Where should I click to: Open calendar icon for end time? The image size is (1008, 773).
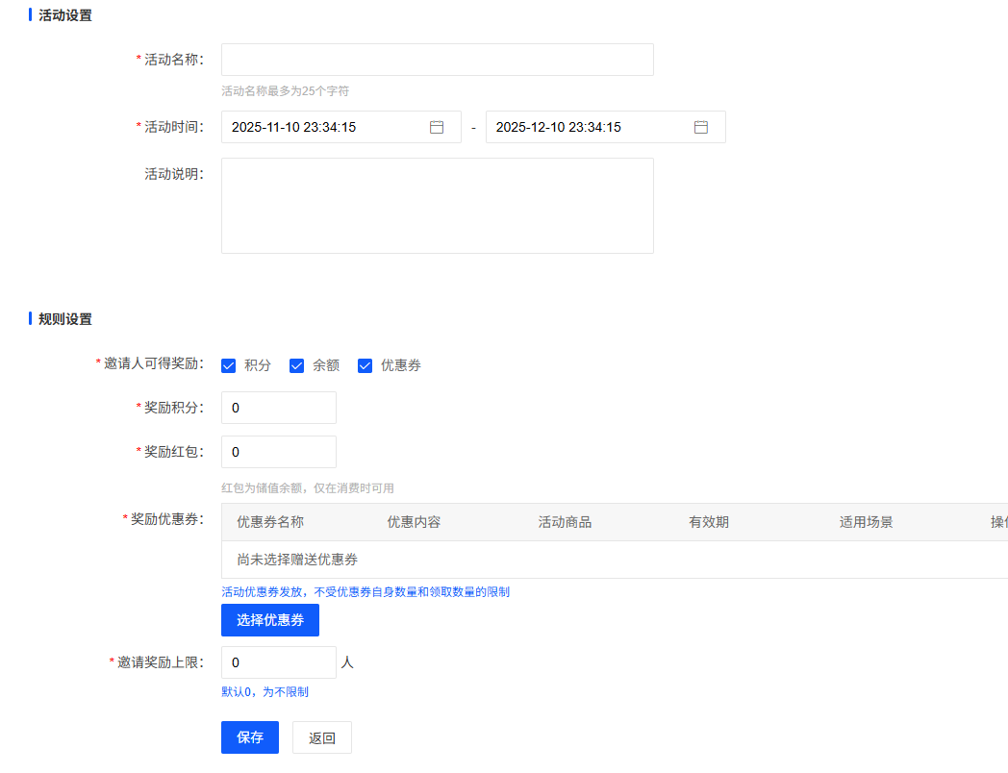pos(701,127)
